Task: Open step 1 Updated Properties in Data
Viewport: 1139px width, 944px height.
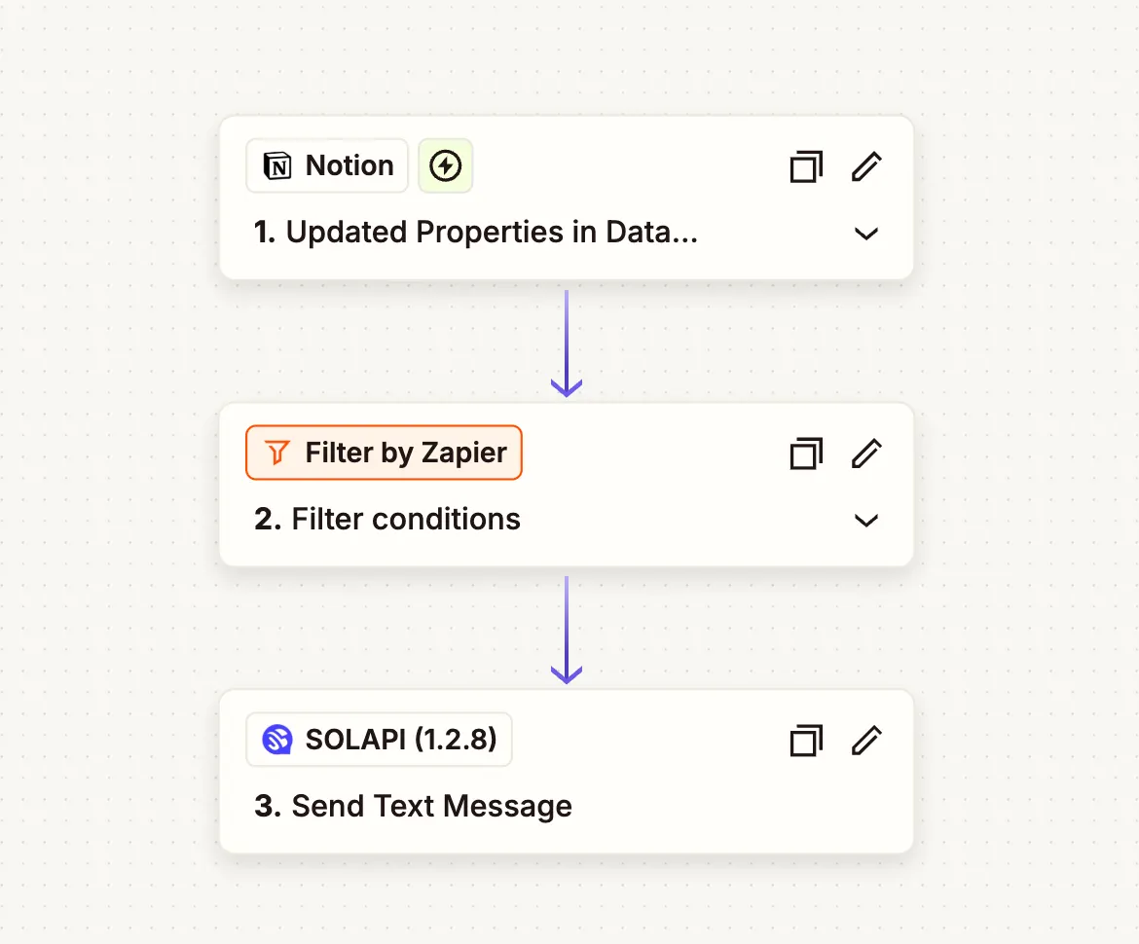Action: point(475,233)
